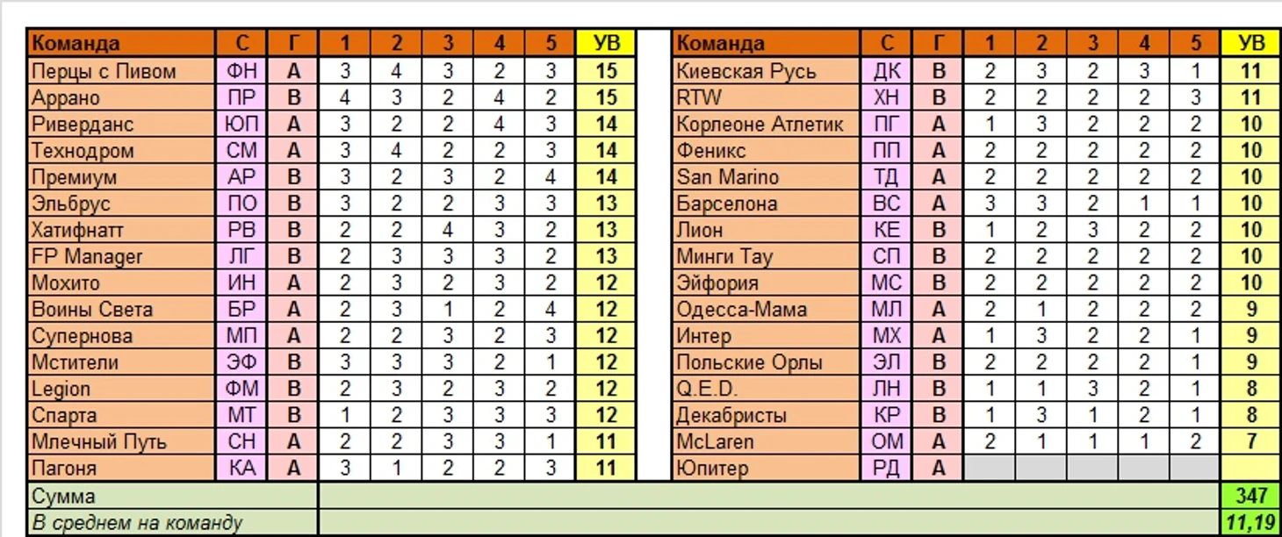This screenshot has height=537, width=1282.
Task: Click the Киевская Русь team cell
Action: point(767,70)
